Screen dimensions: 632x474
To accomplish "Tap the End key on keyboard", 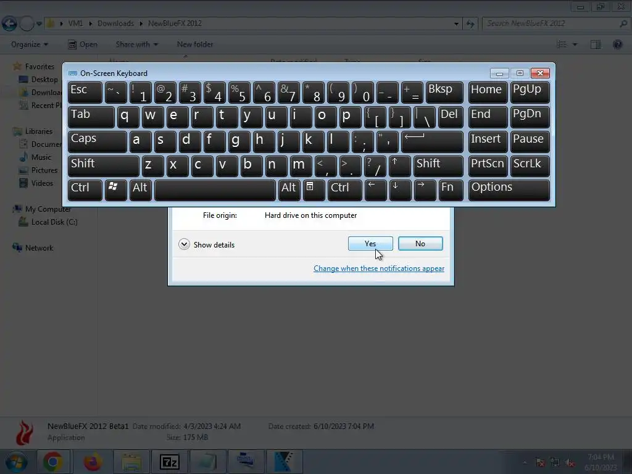I will (x=488, y=117).
